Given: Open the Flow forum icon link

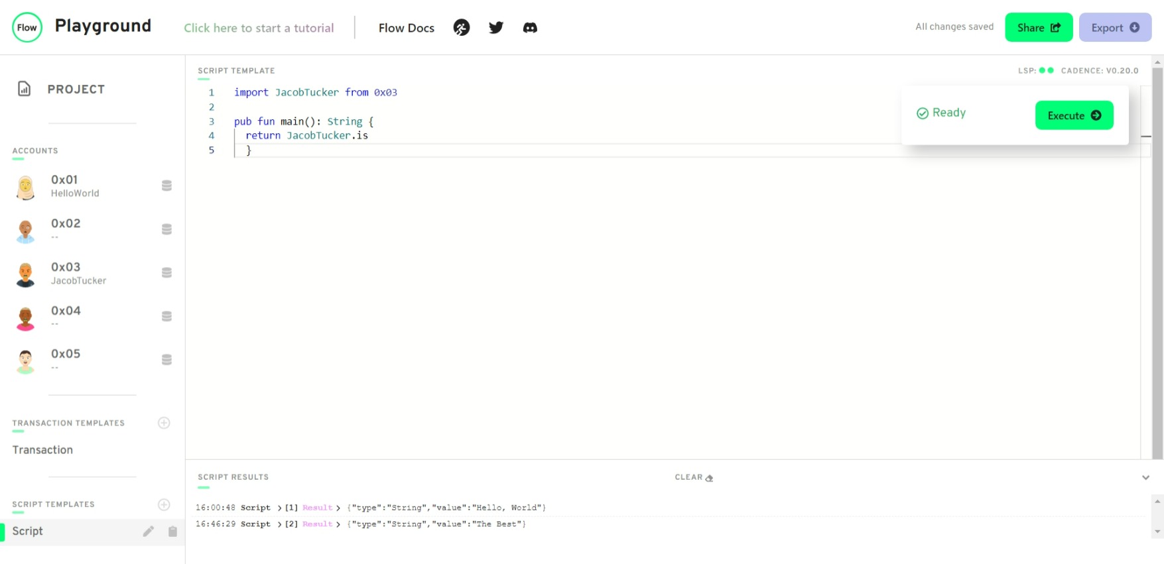Looking at the screenshot, I should 462,27.
